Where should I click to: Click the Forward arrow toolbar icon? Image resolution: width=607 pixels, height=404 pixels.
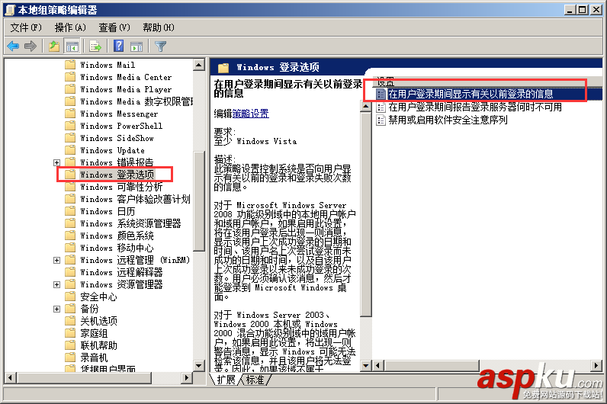31,46
